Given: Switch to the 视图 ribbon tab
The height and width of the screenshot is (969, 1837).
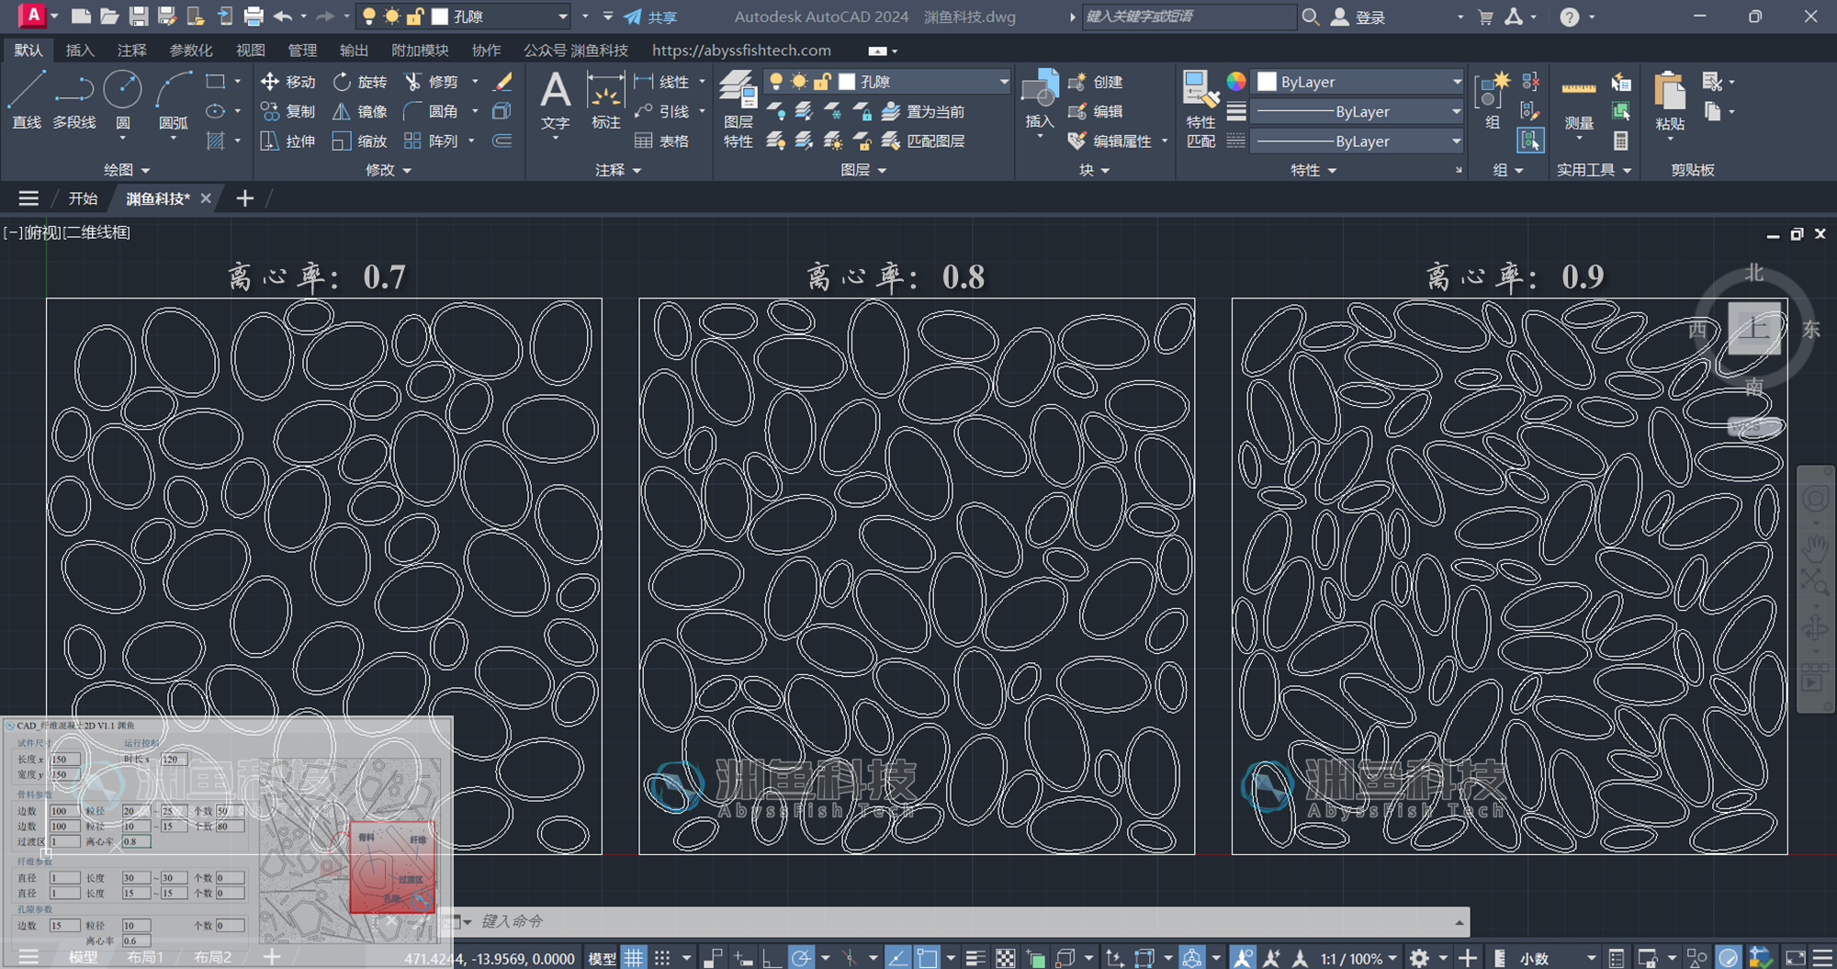Looking at the screenshot, I should [x=250, y=51].
